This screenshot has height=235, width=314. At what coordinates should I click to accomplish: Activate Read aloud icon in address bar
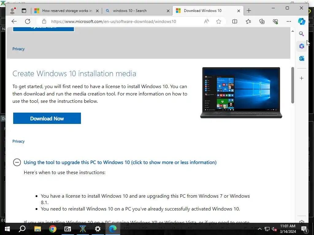(x=206, y=21)
